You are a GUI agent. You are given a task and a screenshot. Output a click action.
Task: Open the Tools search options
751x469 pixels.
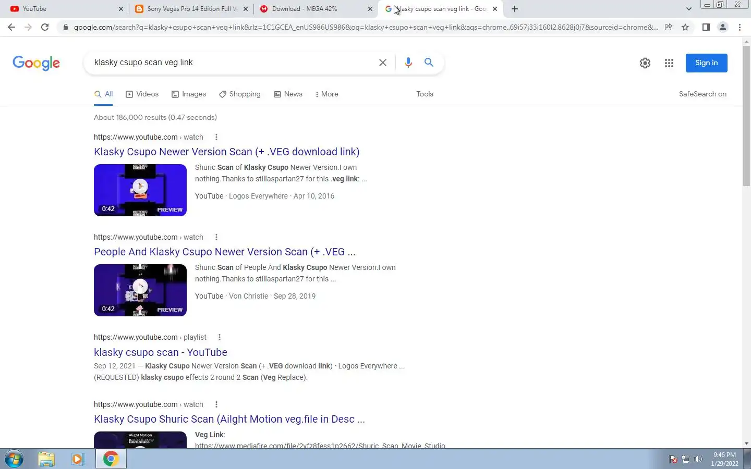(425, 94)
